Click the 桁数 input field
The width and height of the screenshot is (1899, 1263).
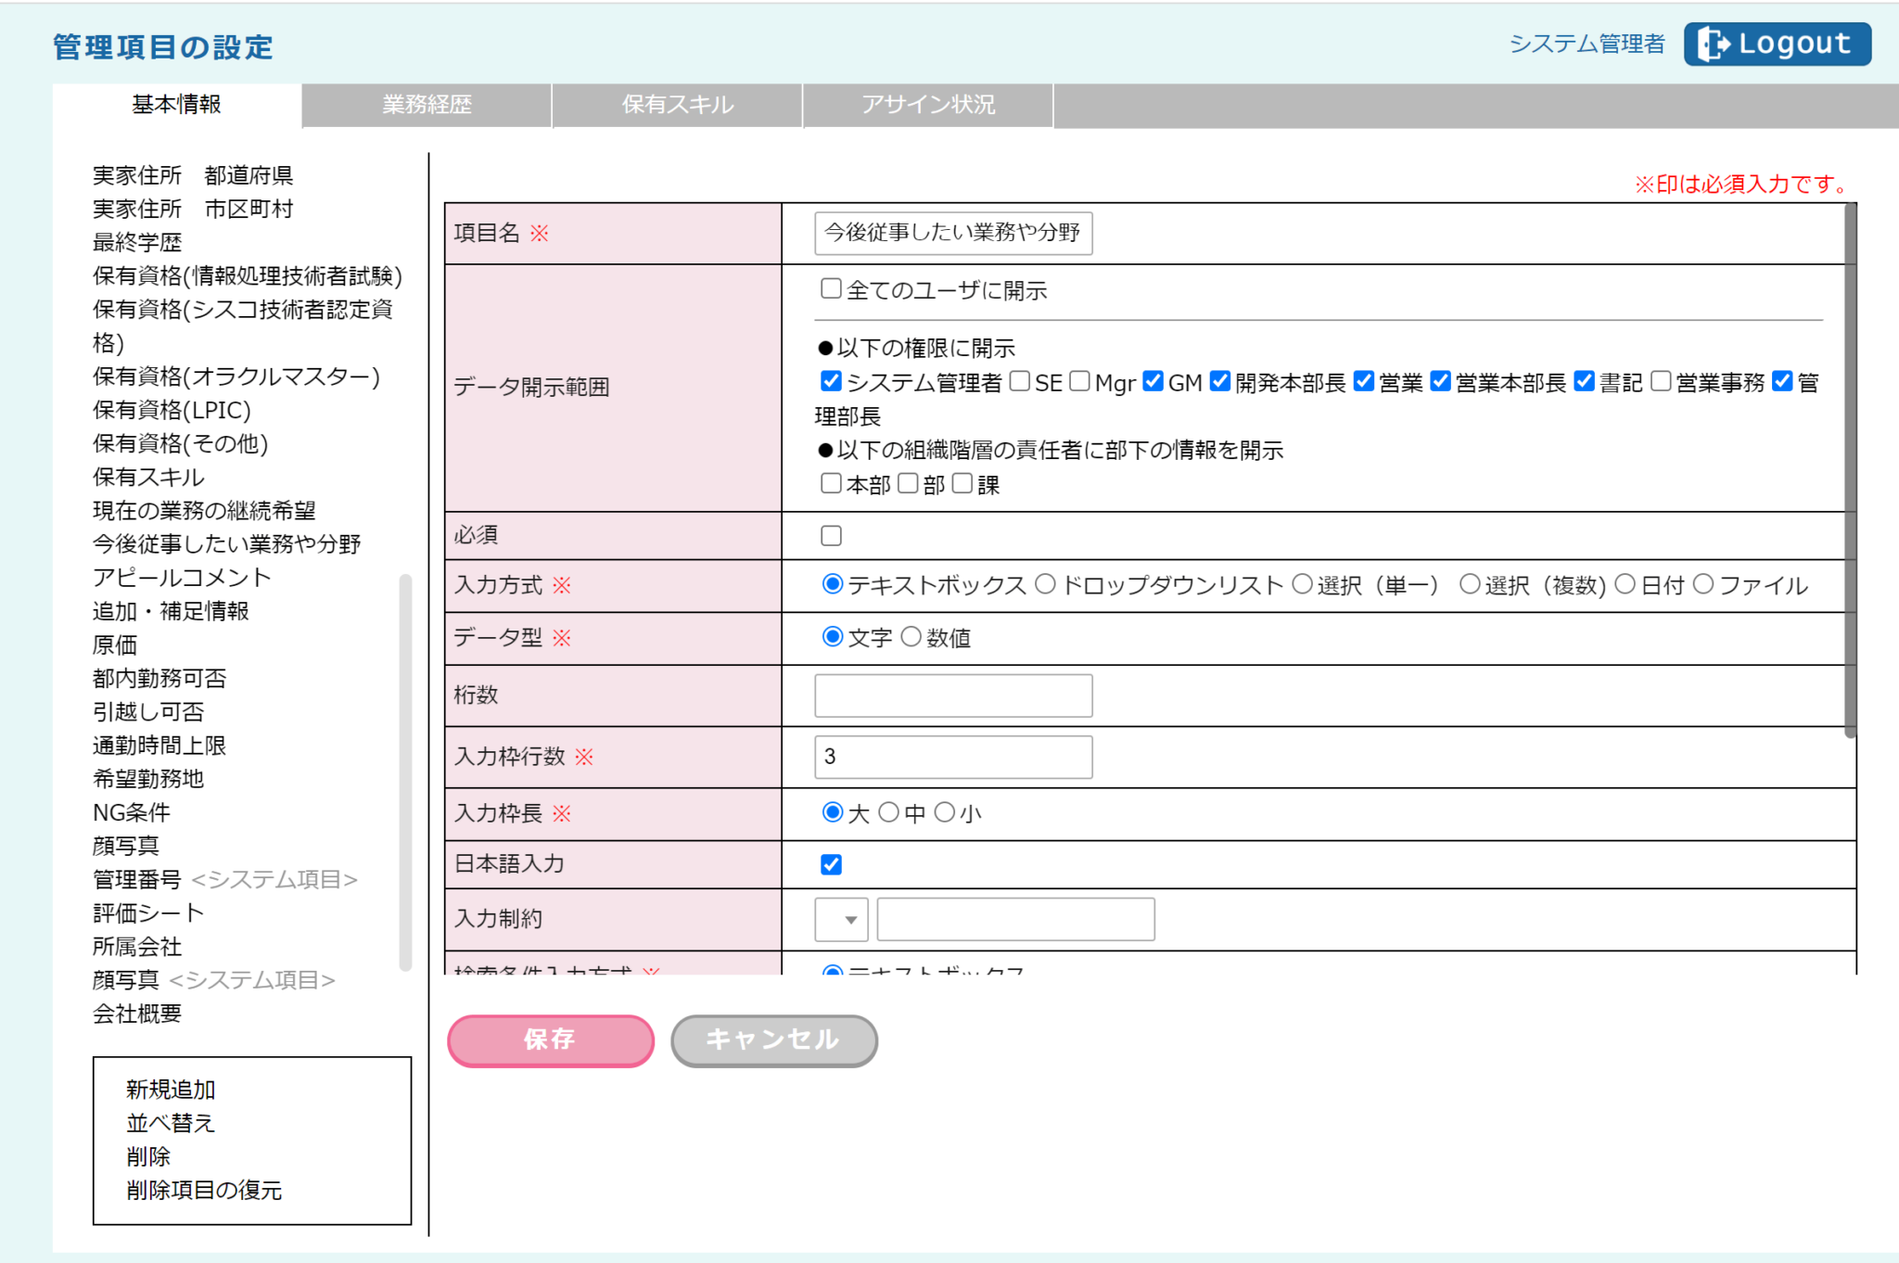952,695
